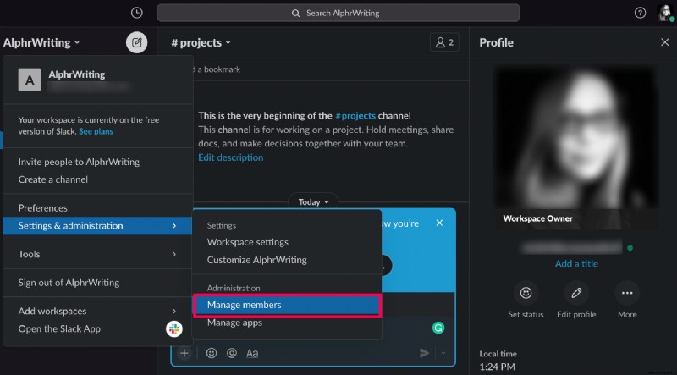Close the Profile panel
The image size is (677, 375).
(664, 42)
